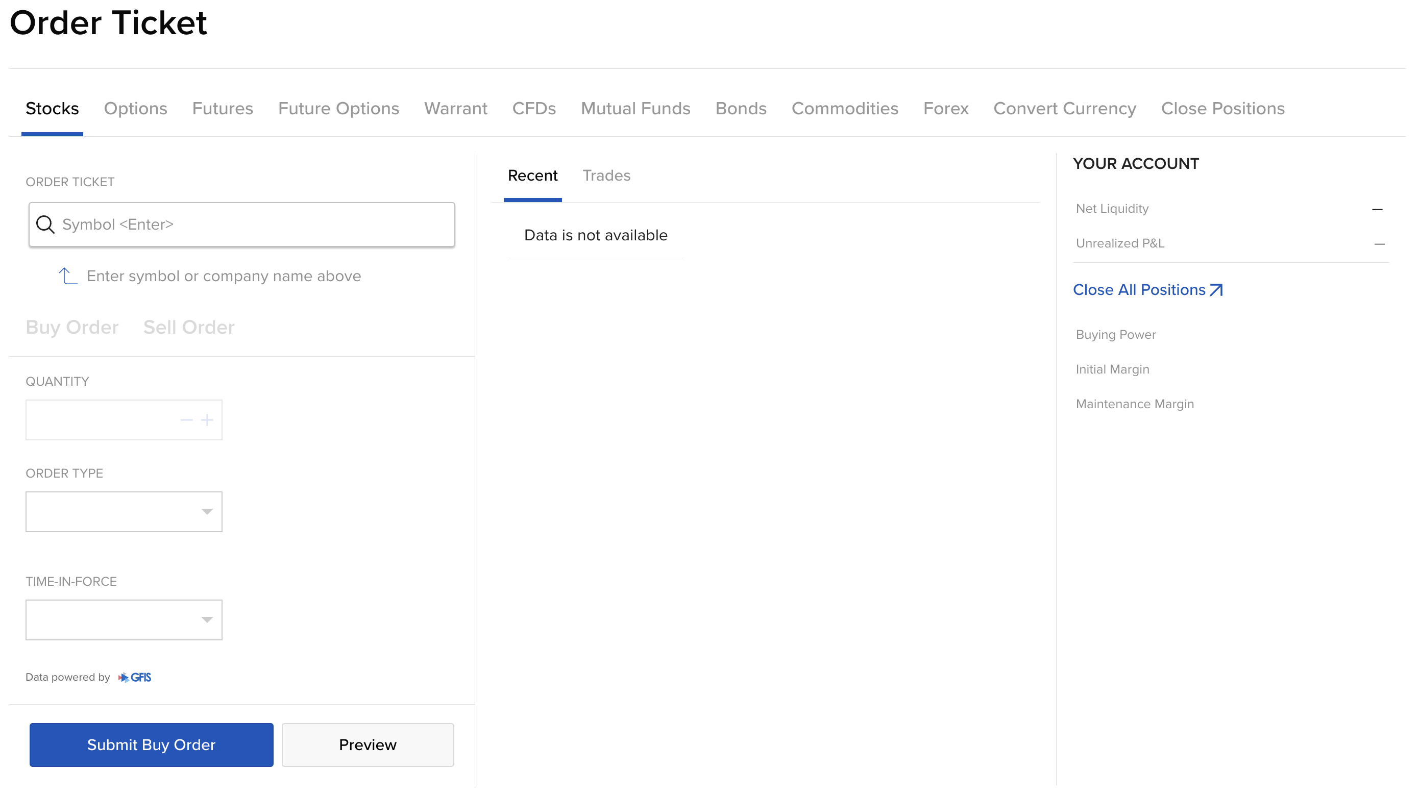Viewport: 1419px width, 796px height.
Task: Open the Convert Currency tab
Action: pyautogui.click(x=1064, y=109)
